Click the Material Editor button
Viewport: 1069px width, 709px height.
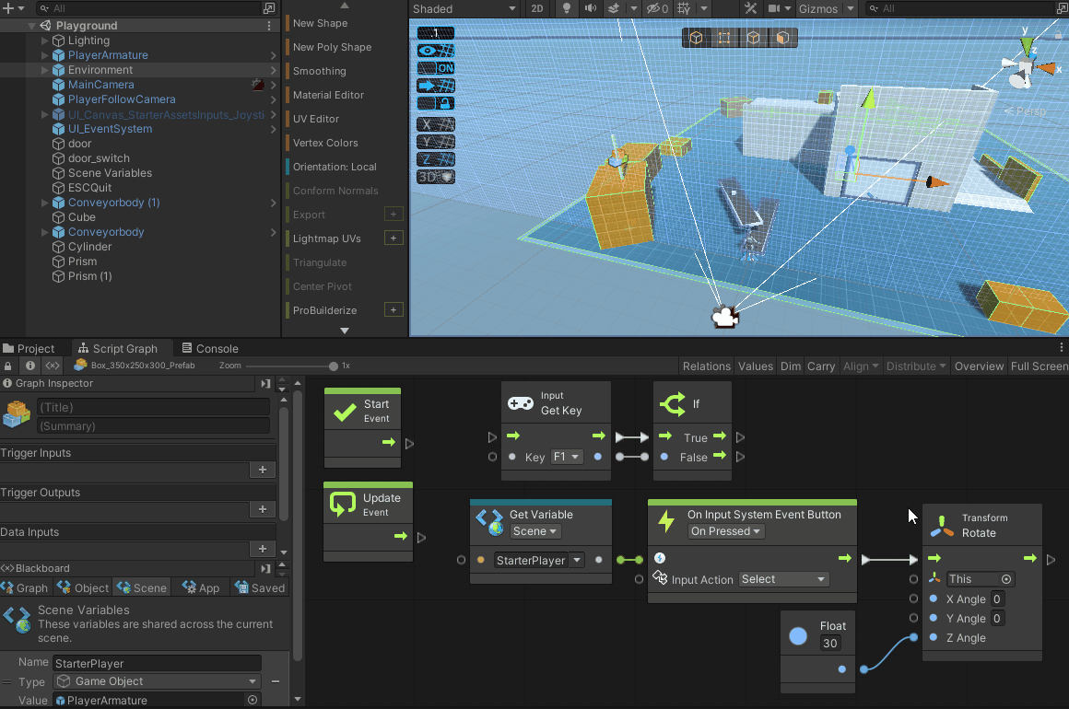coord(328,95)
